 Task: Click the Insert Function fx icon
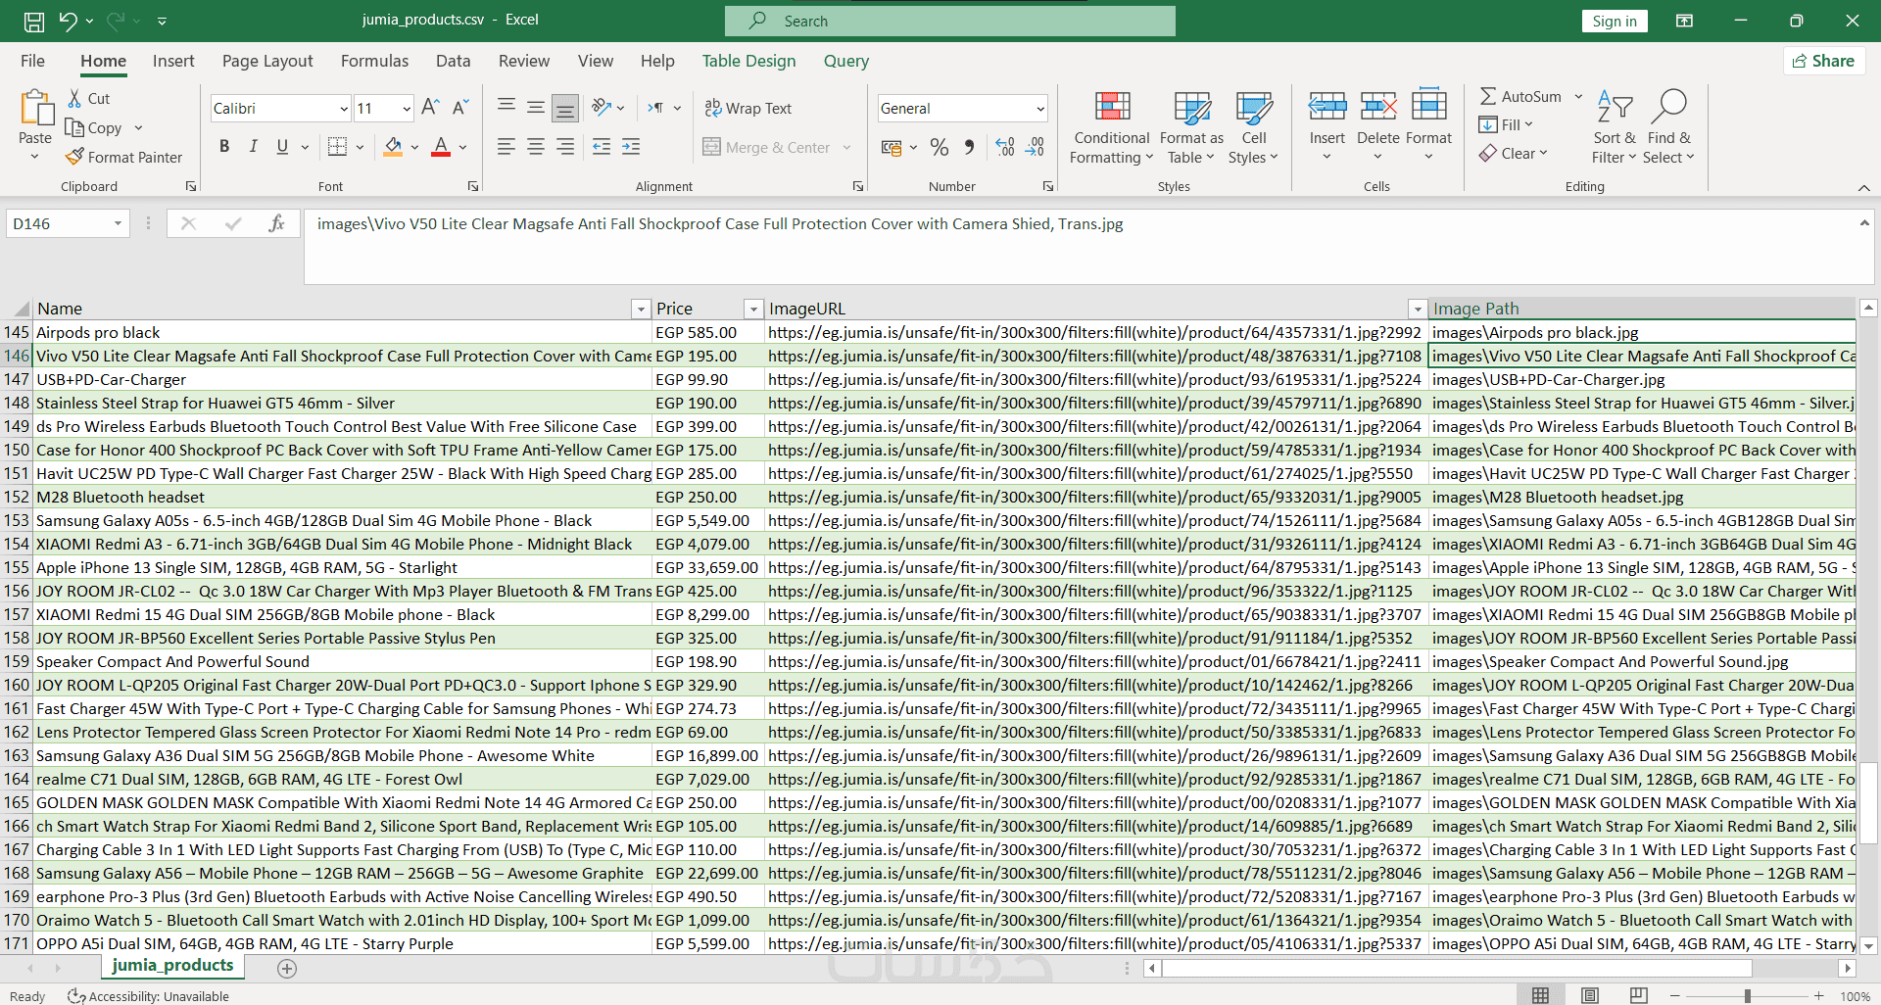(x=277, y=224)
